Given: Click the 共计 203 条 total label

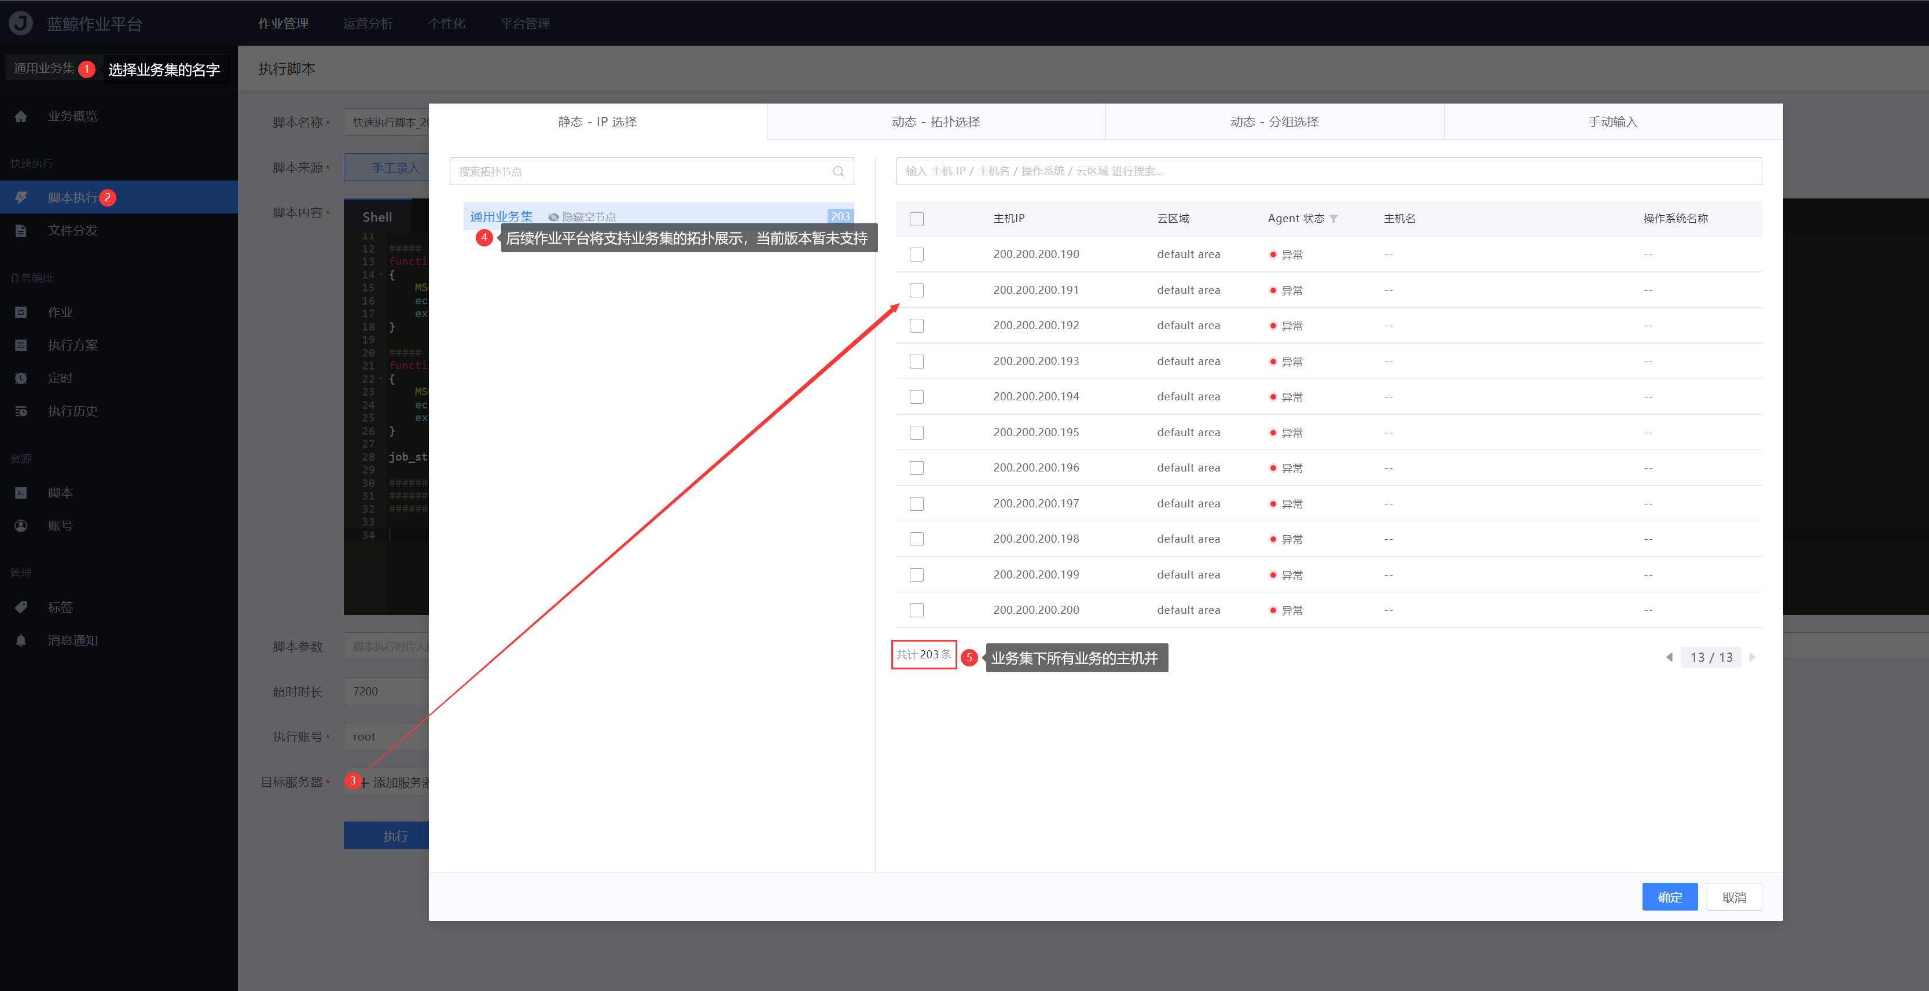Looking at the screenshot, I should click(x=923, y=654).
